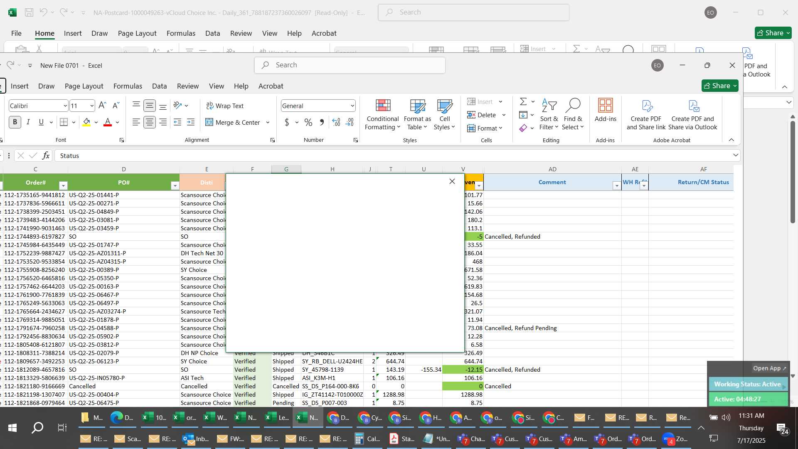This screenshot has width=798, height=449.
Task: Open Format as Table gallery
Action: (x=417, y=115)
